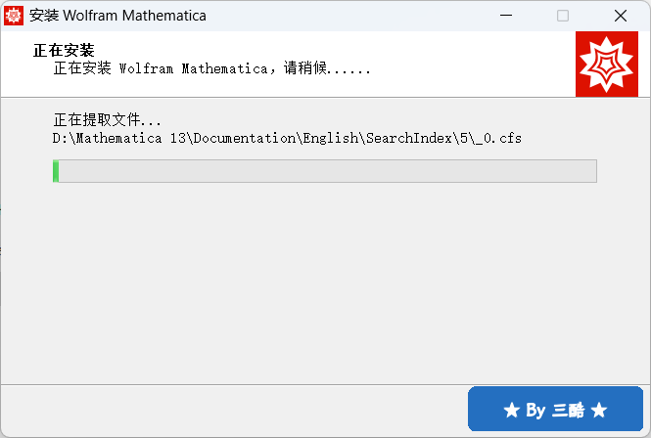This screenshot has height=438, width=651.
Task: Click the window title text 安装 Wolfram Mathematica
Action: click(x=117, y=16)
